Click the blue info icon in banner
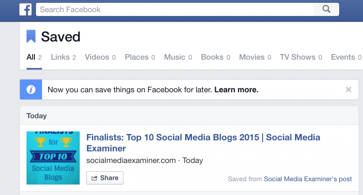 click(x=31, y=90)
